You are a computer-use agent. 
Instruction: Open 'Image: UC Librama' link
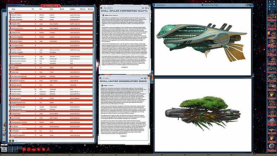point(108,85)
